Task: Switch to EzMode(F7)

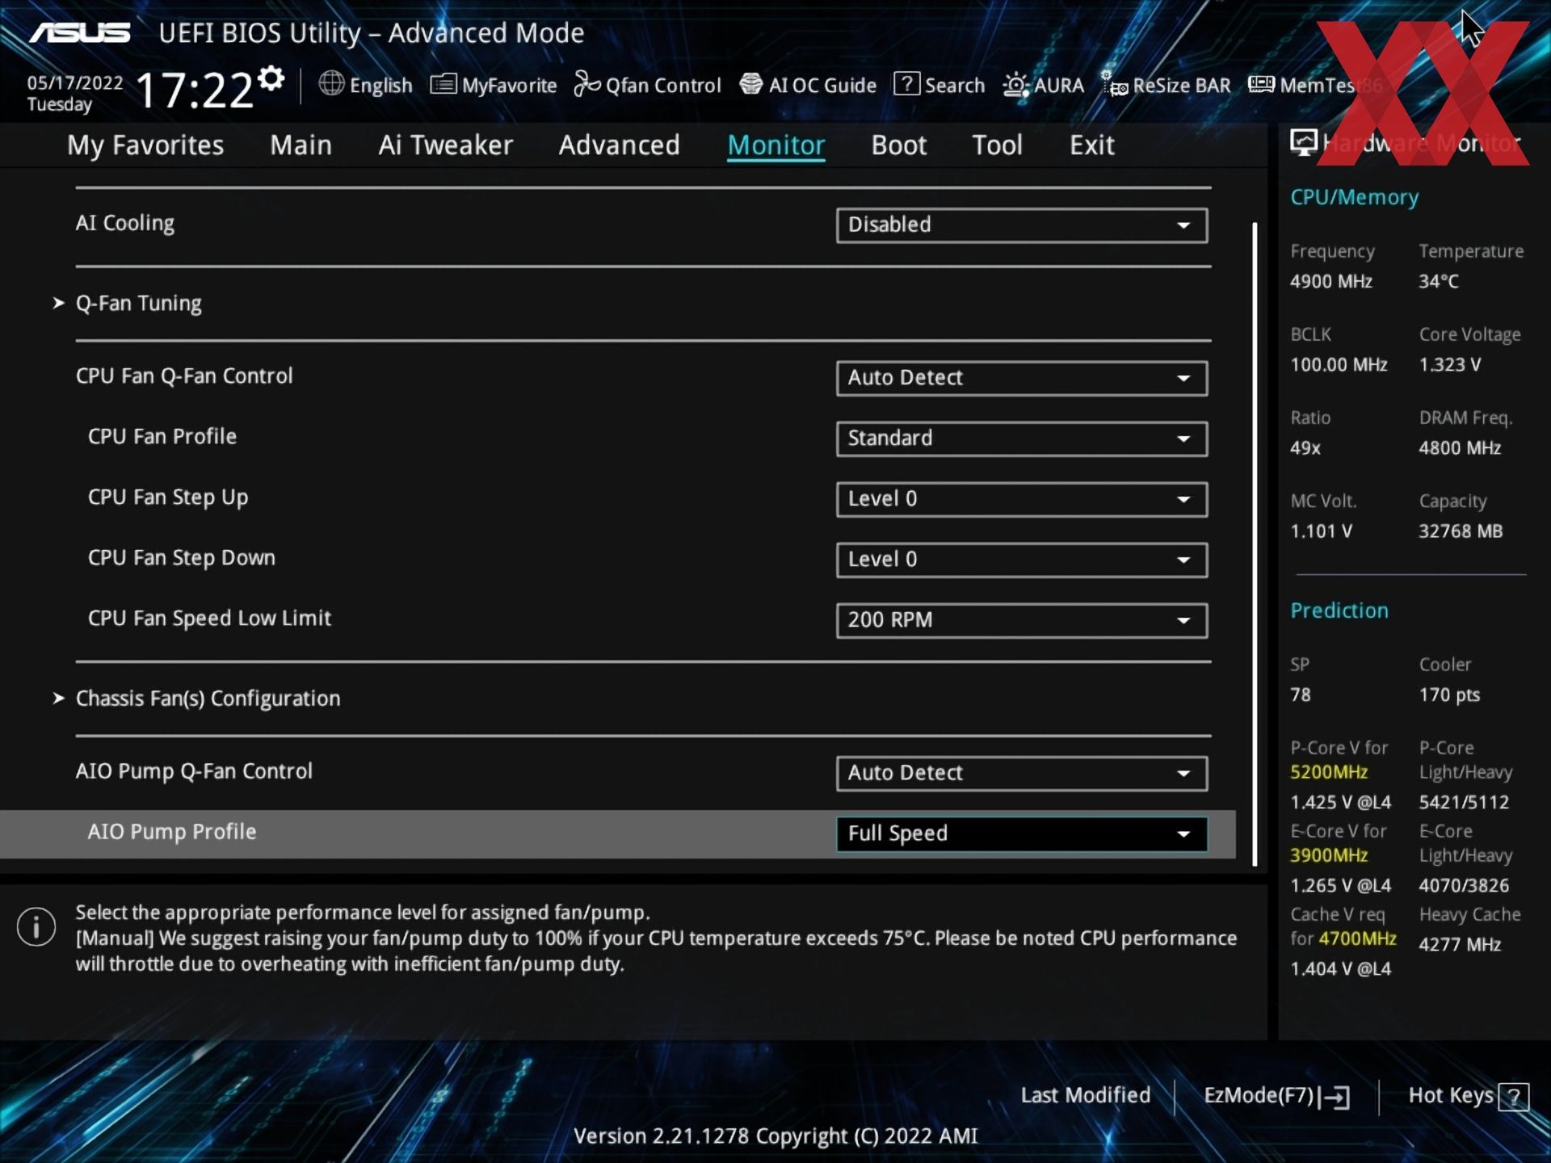Action: click(x=1259, y=1095)
